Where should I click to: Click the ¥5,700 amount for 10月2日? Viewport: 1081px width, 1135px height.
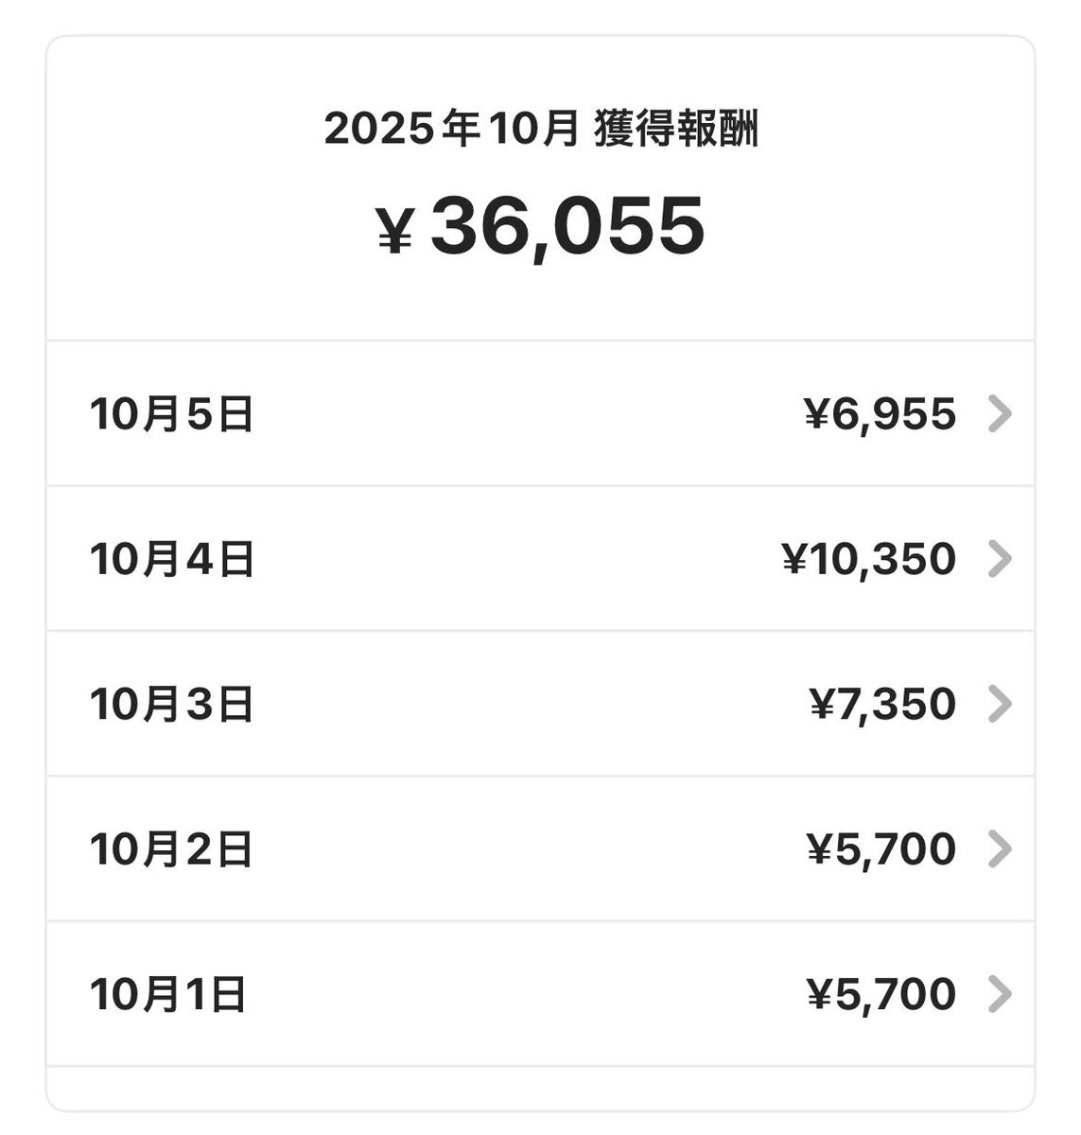click(x=880, y=848)
